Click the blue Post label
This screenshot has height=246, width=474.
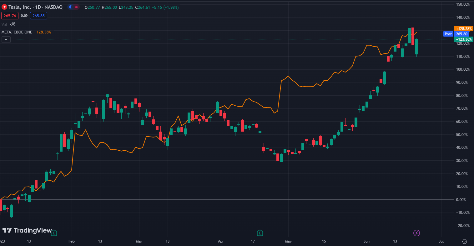pyautogui.click(x=448, y=34)
